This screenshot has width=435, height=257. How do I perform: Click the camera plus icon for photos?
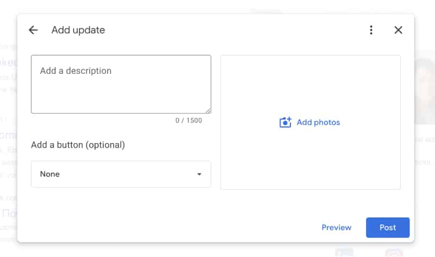pos(285,123)
